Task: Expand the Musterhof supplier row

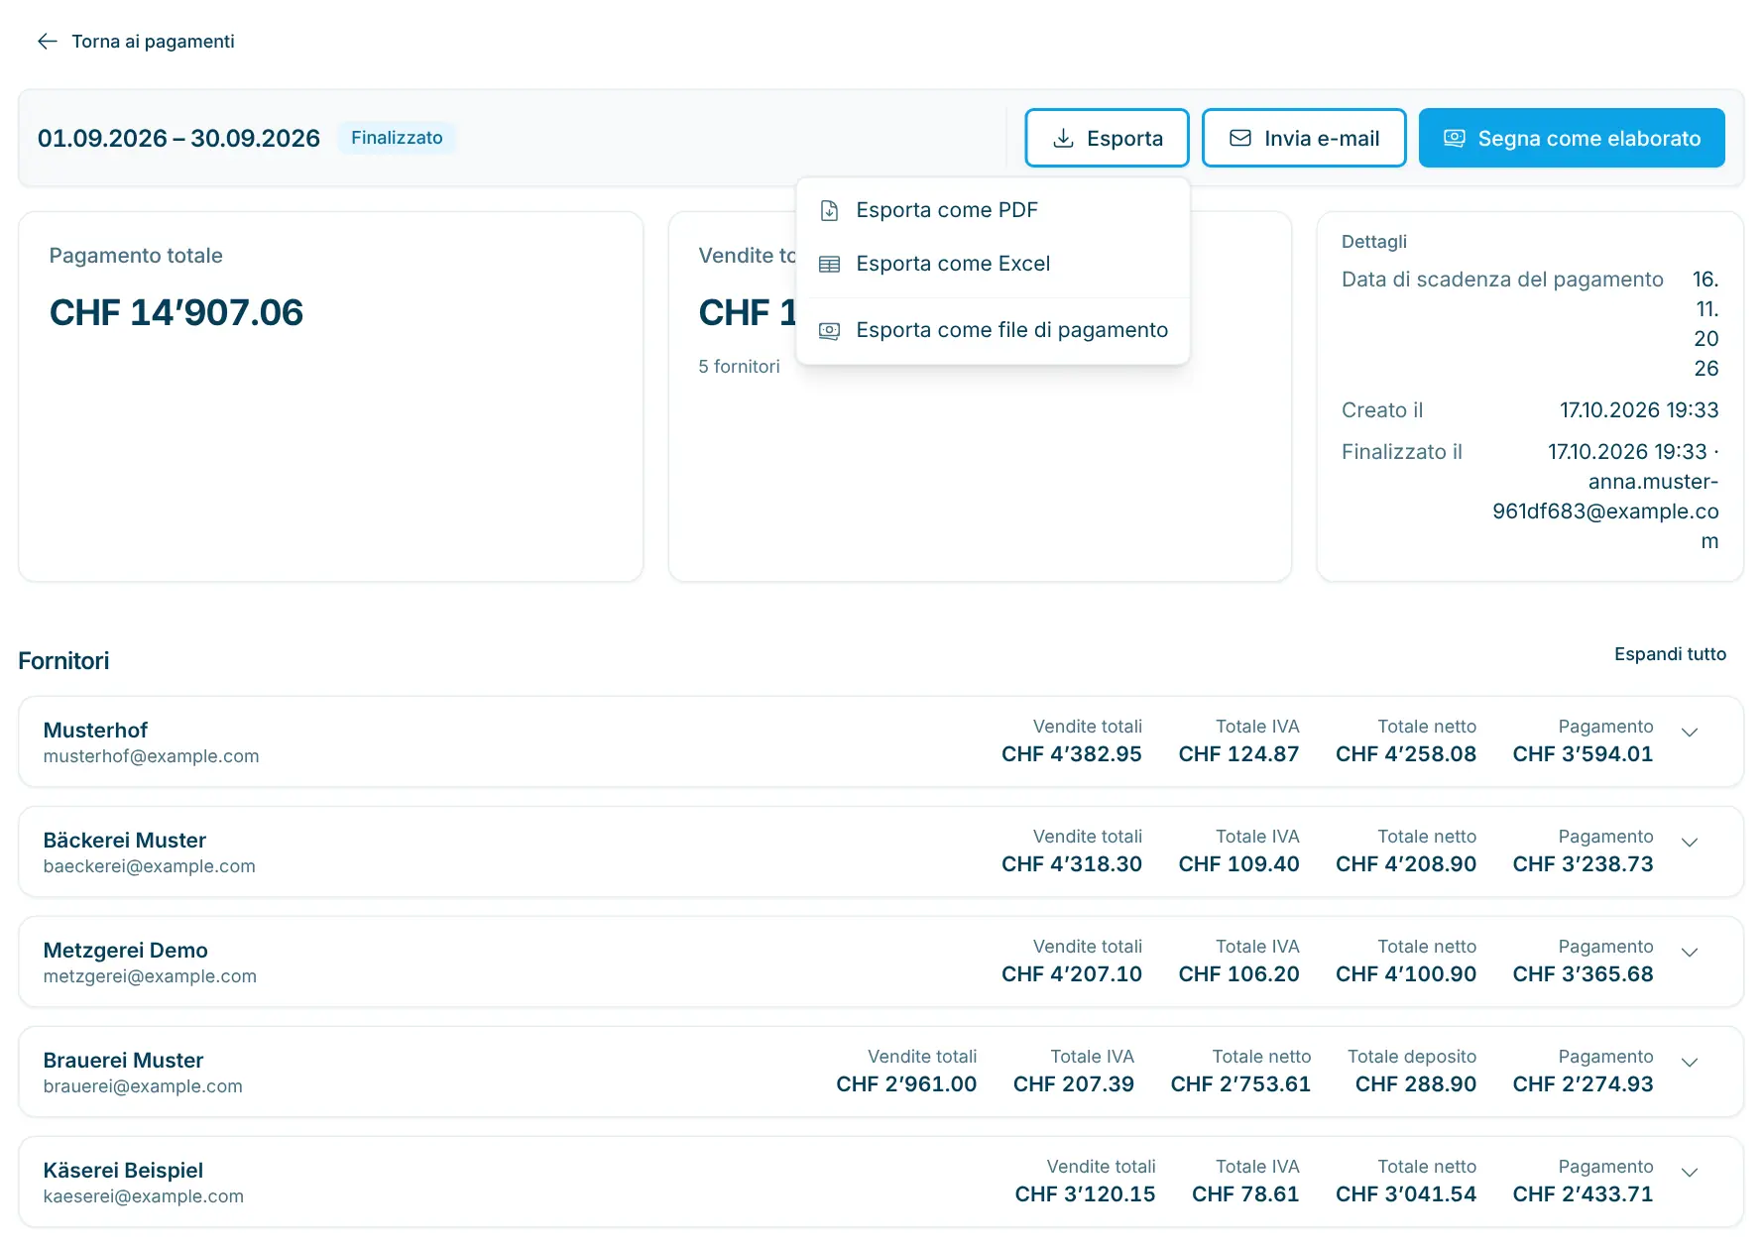Action: point(1690,733)
